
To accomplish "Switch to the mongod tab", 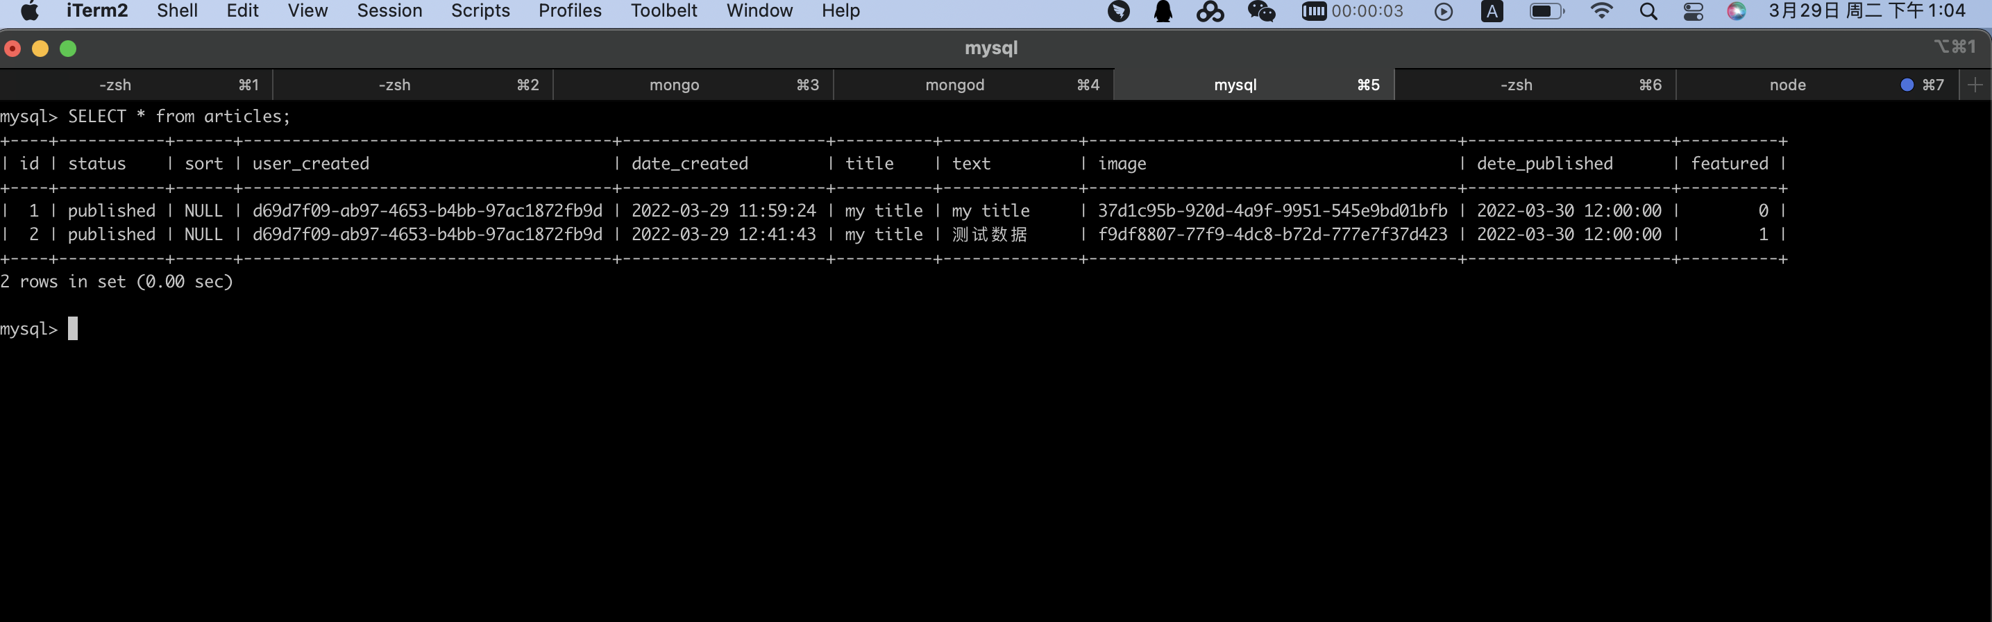I will click(x=974, y=85).
